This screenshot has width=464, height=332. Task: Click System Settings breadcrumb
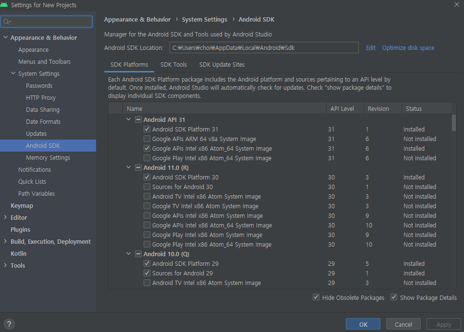tap(205, 20)
